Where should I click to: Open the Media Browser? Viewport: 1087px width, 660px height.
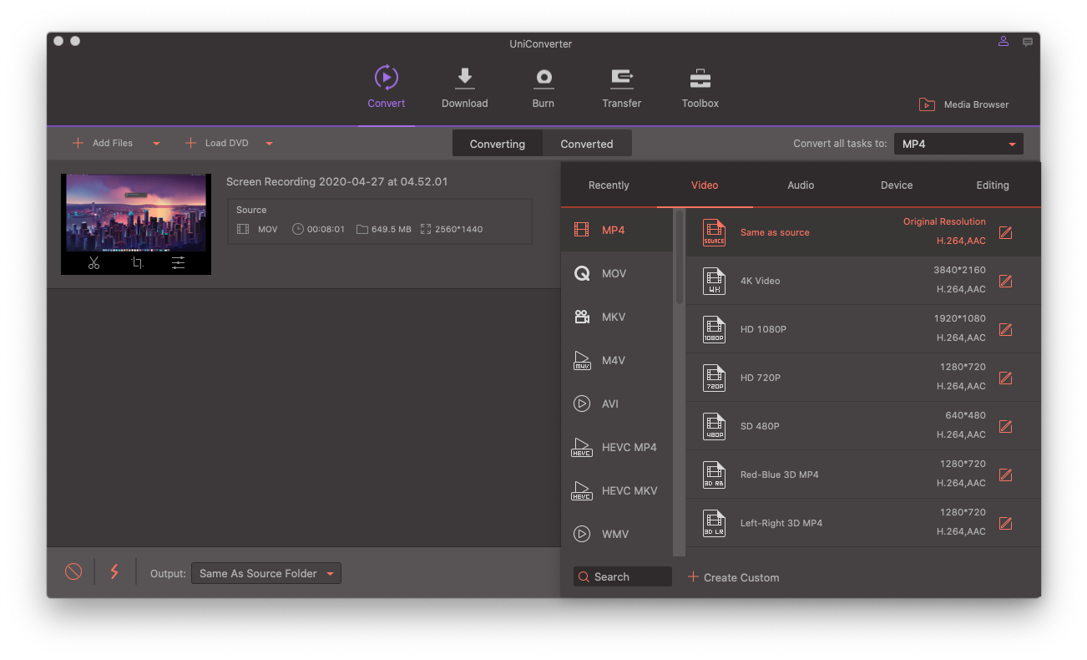click(964, 104)
